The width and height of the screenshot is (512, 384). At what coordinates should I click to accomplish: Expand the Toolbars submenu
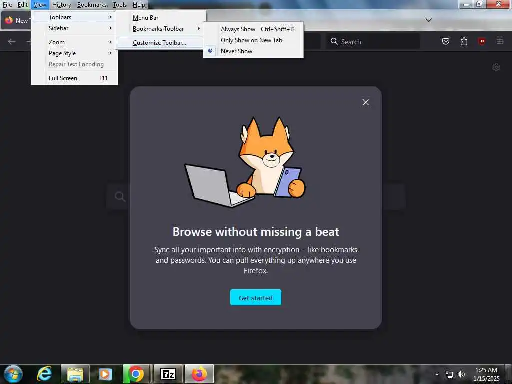pos(74,17)
